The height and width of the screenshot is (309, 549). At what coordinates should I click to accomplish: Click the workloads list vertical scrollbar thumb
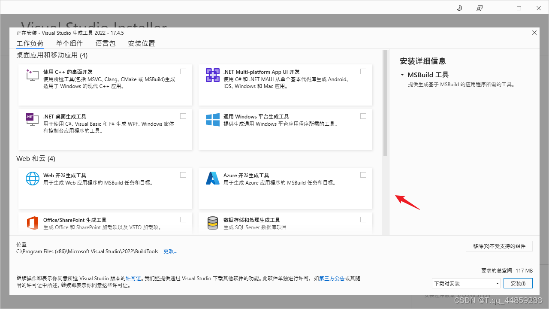[x=385, y=103]
